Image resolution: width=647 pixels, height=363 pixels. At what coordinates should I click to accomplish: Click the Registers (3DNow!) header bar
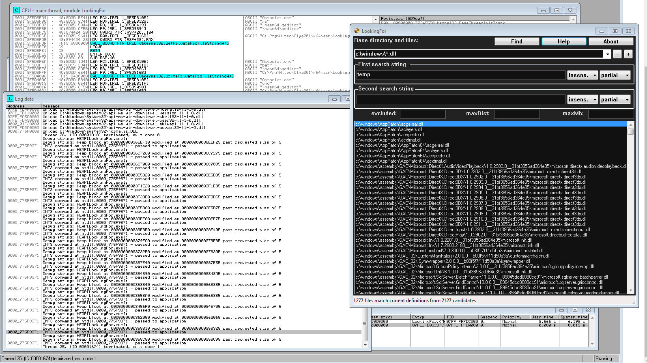(x=475, y=18)
